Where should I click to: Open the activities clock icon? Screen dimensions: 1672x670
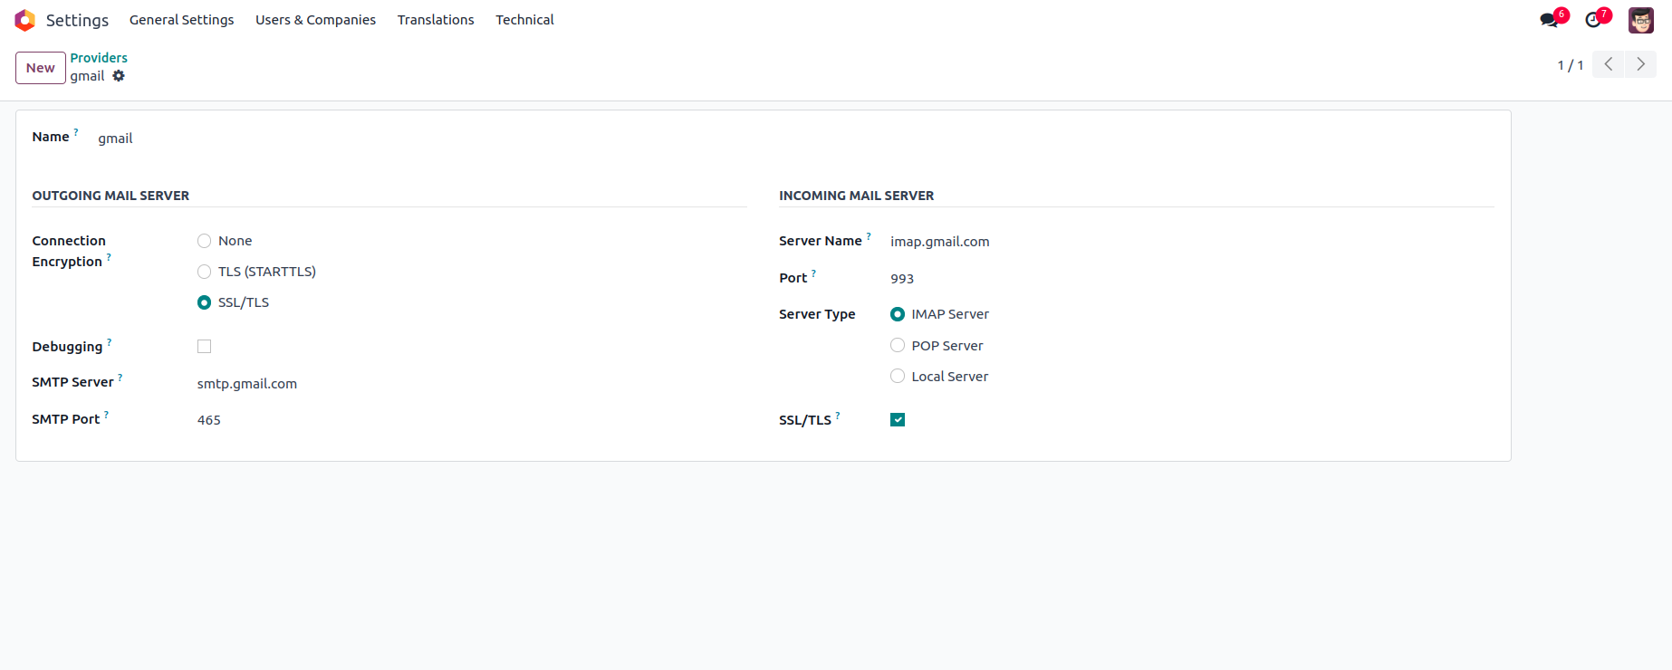tap(1593, 20)
